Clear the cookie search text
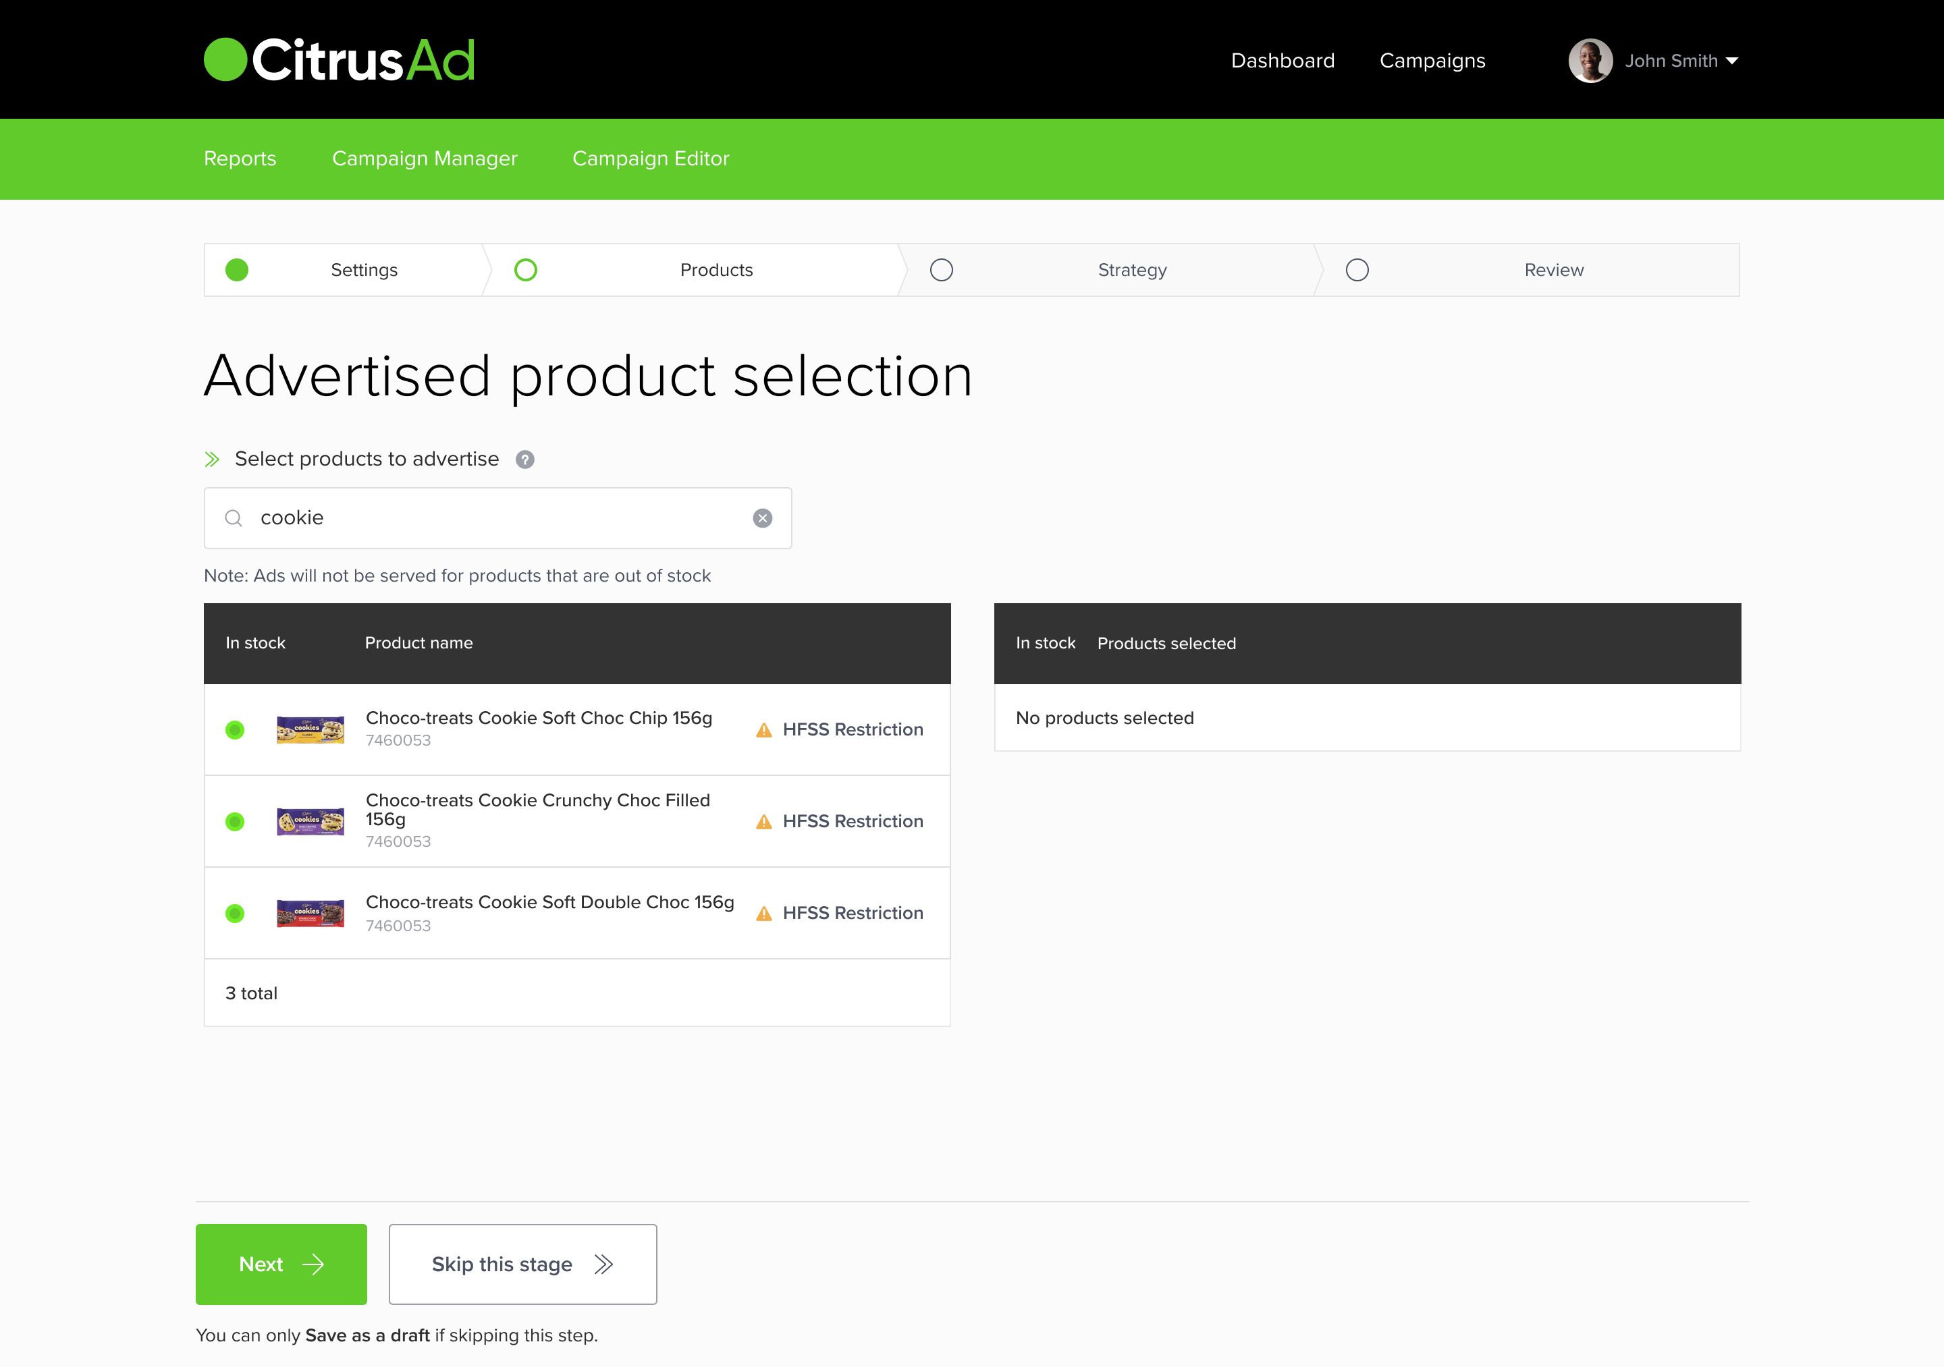The height and width of the screenshot is (1367, 1944). pyautogui.click(x=762, y=518)
